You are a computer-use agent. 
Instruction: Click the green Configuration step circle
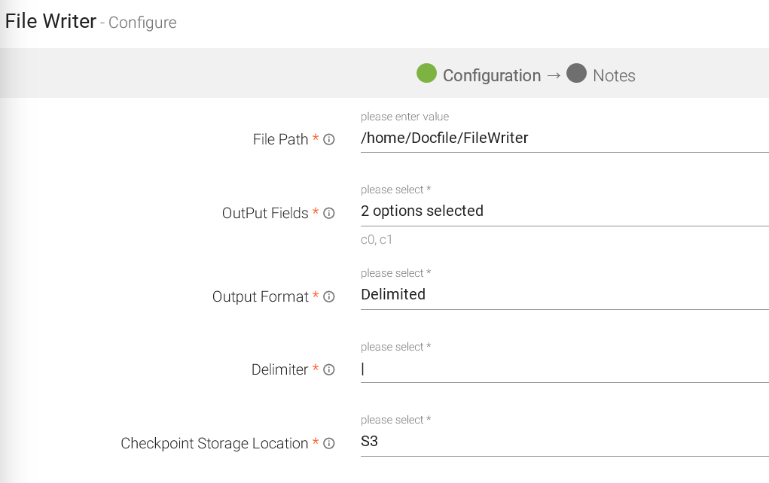click(x=427, y=74)
